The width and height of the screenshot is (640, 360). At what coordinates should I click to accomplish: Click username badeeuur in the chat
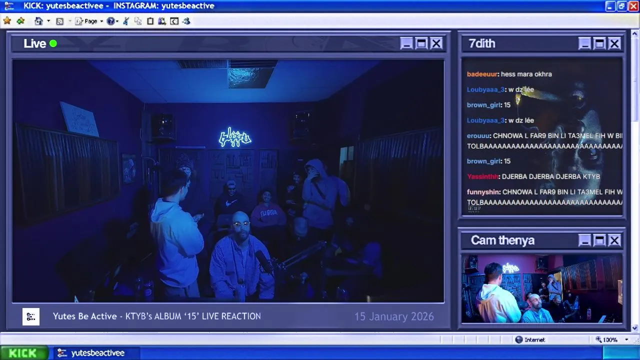[x=482, y=74]
